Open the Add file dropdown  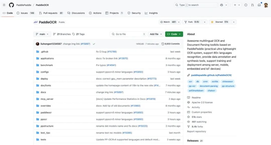(156, 34)
